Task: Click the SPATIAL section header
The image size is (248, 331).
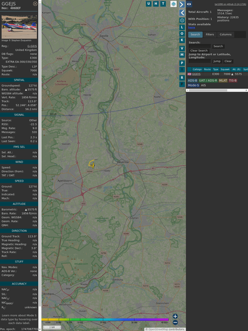Action: click(19, 80)
